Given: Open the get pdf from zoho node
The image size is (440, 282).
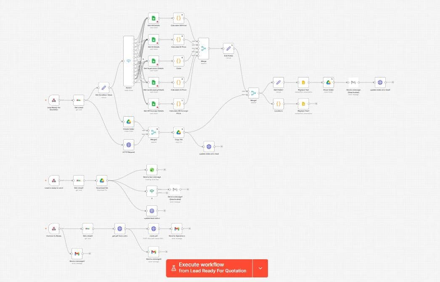Looking at the screenshot, I should click(x=120, y=229).
